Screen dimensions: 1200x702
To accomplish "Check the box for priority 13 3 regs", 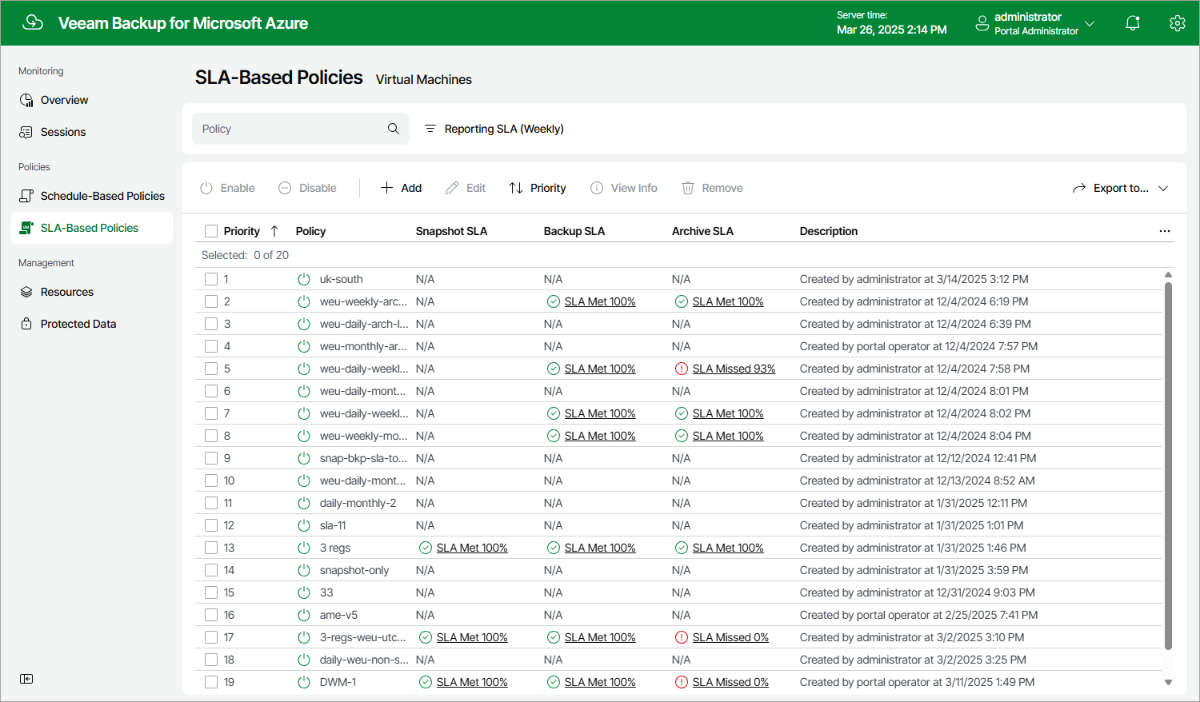I will pos(211,548).
